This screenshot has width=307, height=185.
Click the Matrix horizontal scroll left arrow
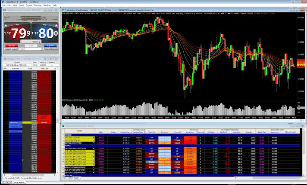coord(4,175)
